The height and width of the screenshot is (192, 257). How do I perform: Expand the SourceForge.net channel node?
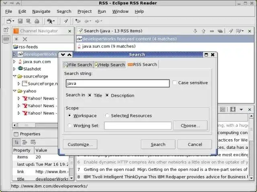click(19, 84)
